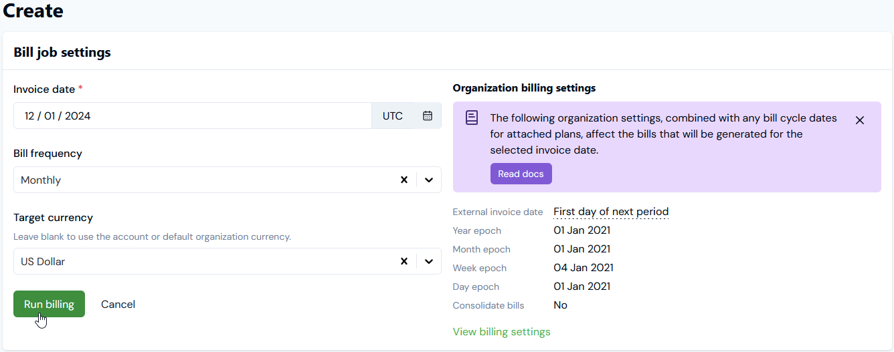Click the UTC timezone label
Image resolution: width=894 pixels, height=352 pixels.
click(x=393, y=116)
